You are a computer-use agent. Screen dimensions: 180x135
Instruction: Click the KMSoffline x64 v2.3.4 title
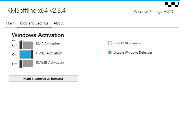click(x=36, y=11)
